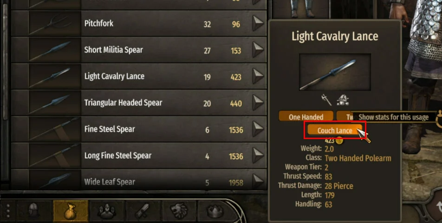
Task: Click the horseman icon under lance preview
Action: [x=343, y=100]
